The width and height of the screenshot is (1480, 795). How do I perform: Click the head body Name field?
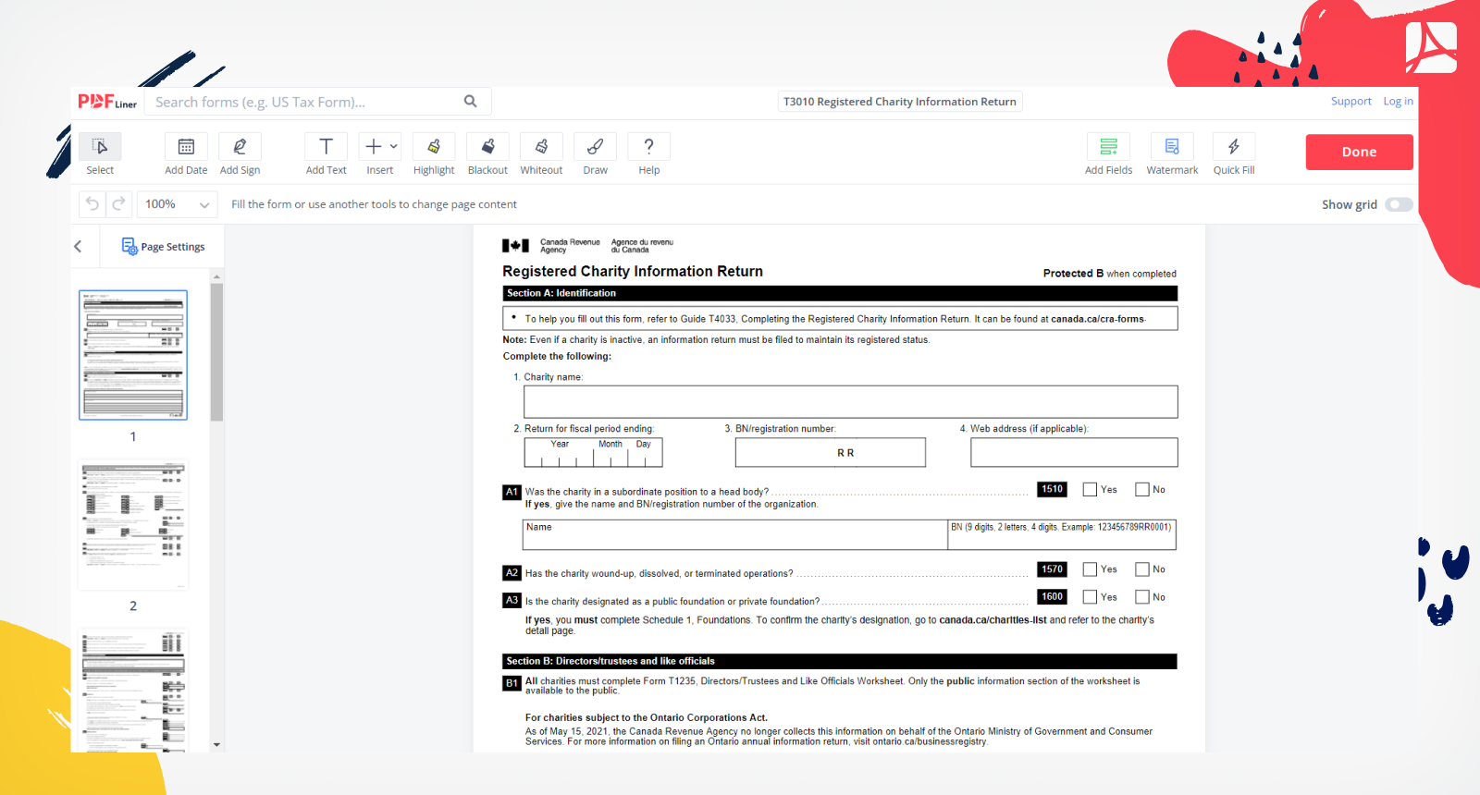pos(734,534)
